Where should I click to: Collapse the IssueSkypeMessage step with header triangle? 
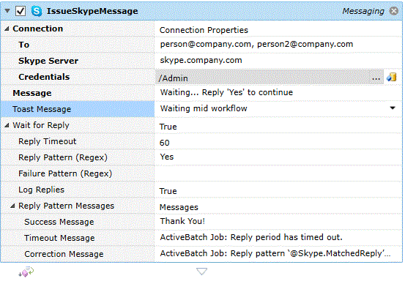click(x=7, y=11)
